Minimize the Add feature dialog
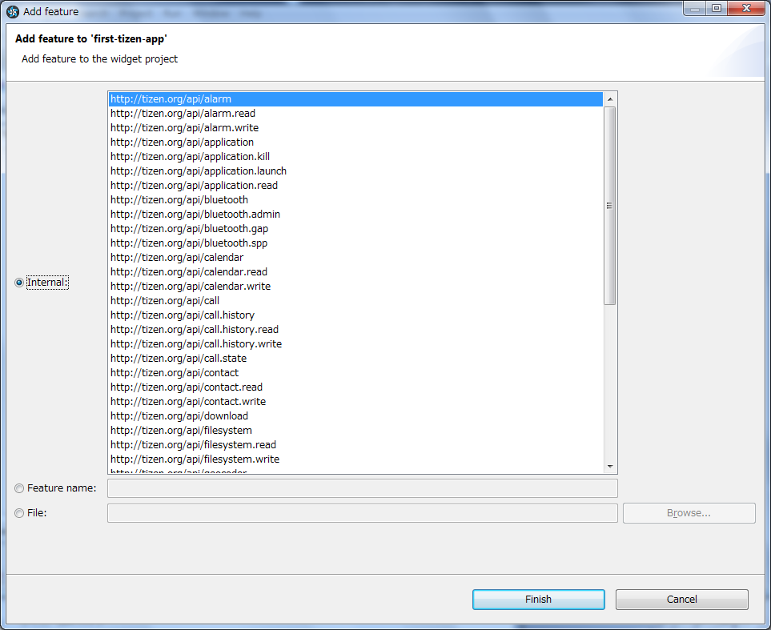Image resolution: width=771 pixels, height=630 pixels. click(695, 8)
